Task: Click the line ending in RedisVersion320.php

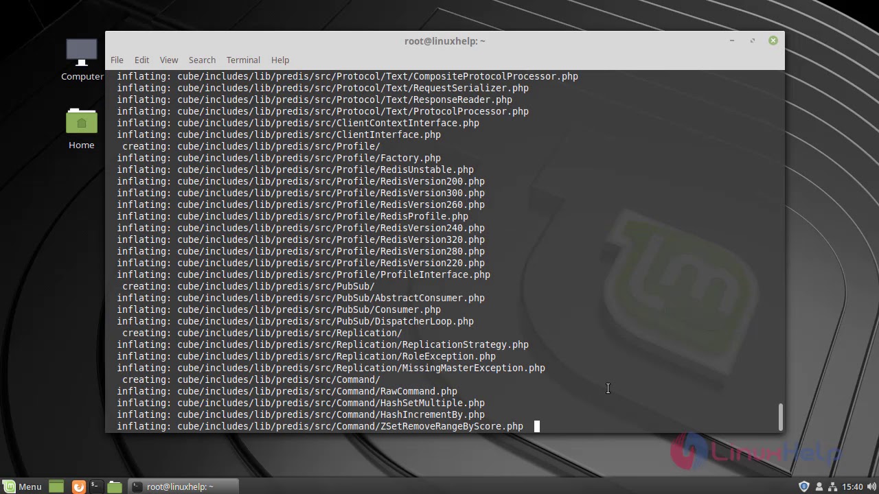Action: 301,239
